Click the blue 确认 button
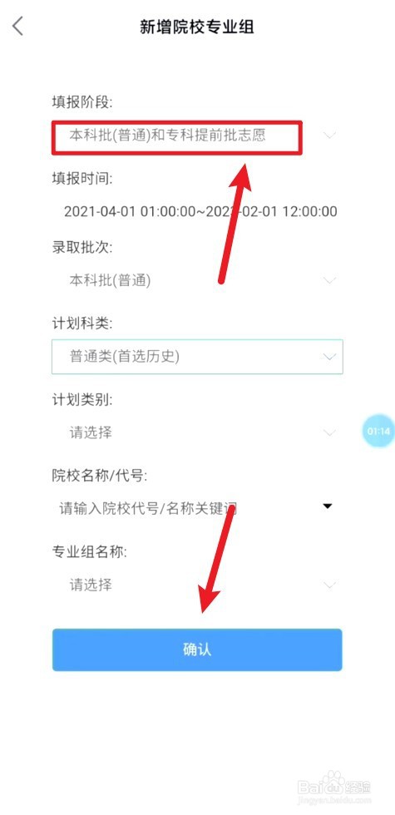This screenshot has height=815, width=395. 197,650
